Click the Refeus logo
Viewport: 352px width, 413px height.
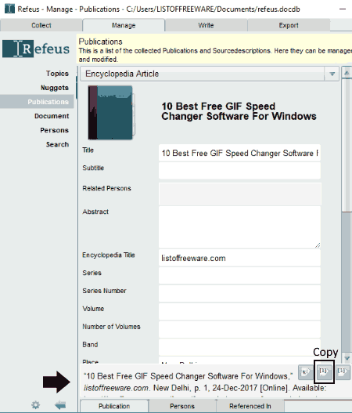(36, 49)
